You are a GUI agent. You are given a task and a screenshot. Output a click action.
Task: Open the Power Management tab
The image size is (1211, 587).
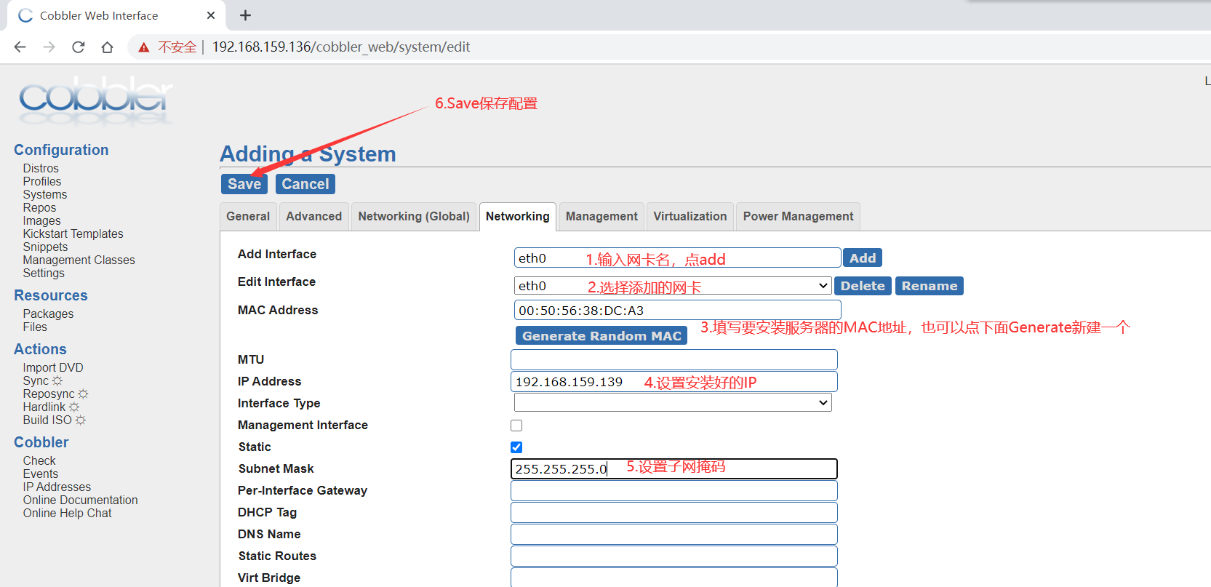(x=798, y=217)
